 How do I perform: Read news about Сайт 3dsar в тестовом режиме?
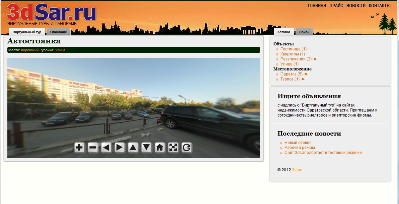pos(323,153)
